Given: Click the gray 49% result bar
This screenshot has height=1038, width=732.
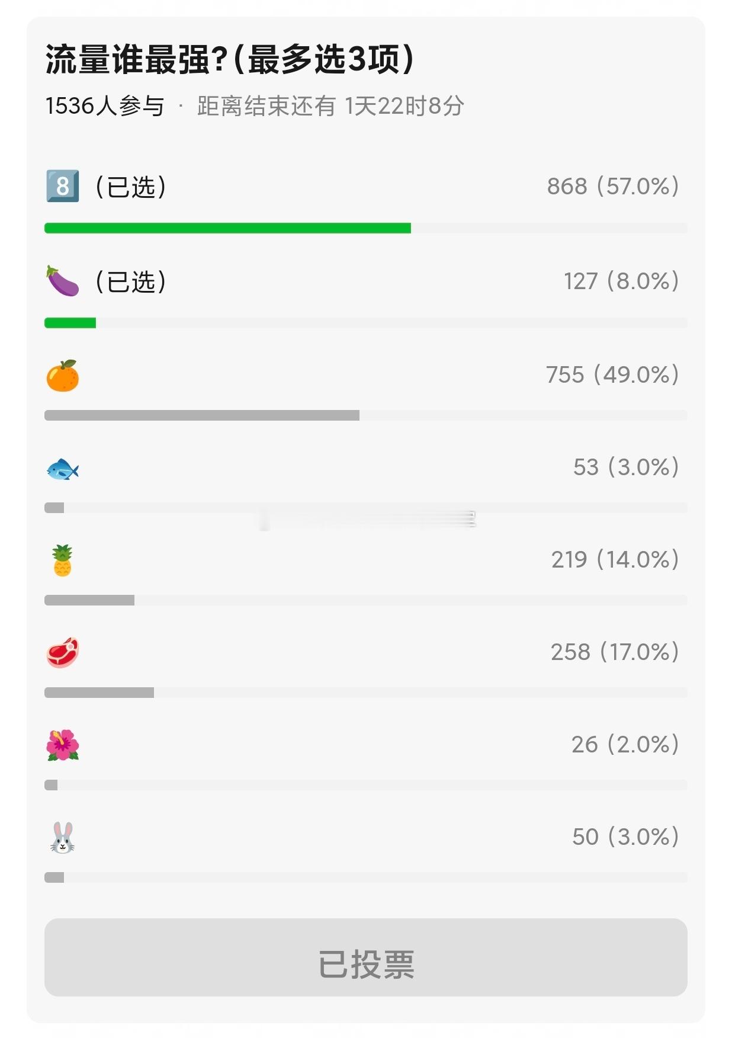Looking at the screenshot, I should click(x=202, y=415).
